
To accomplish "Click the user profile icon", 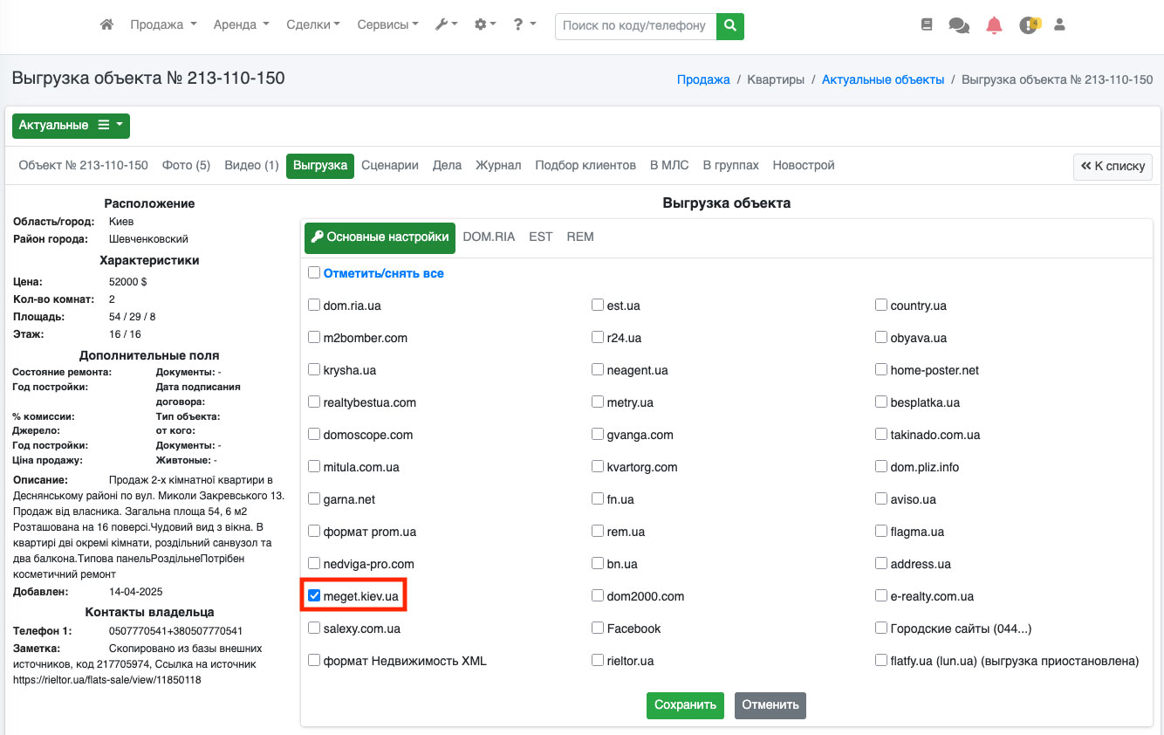I will point(1060,25).
